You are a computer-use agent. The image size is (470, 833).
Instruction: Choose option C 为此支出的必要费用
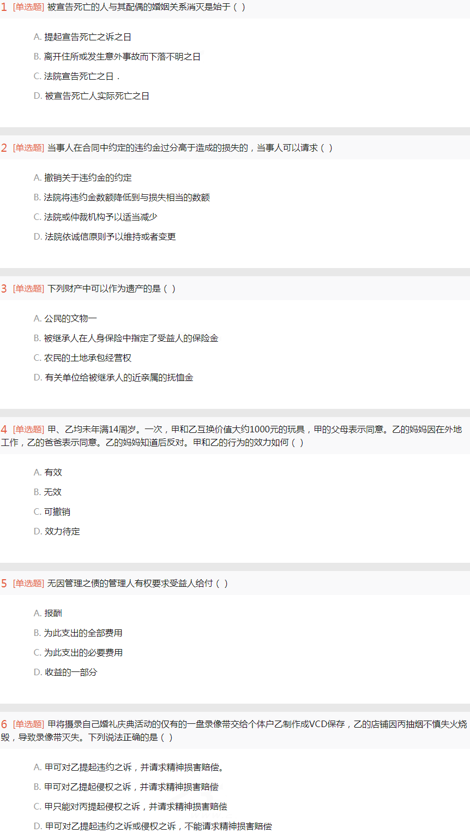point(78,653)
